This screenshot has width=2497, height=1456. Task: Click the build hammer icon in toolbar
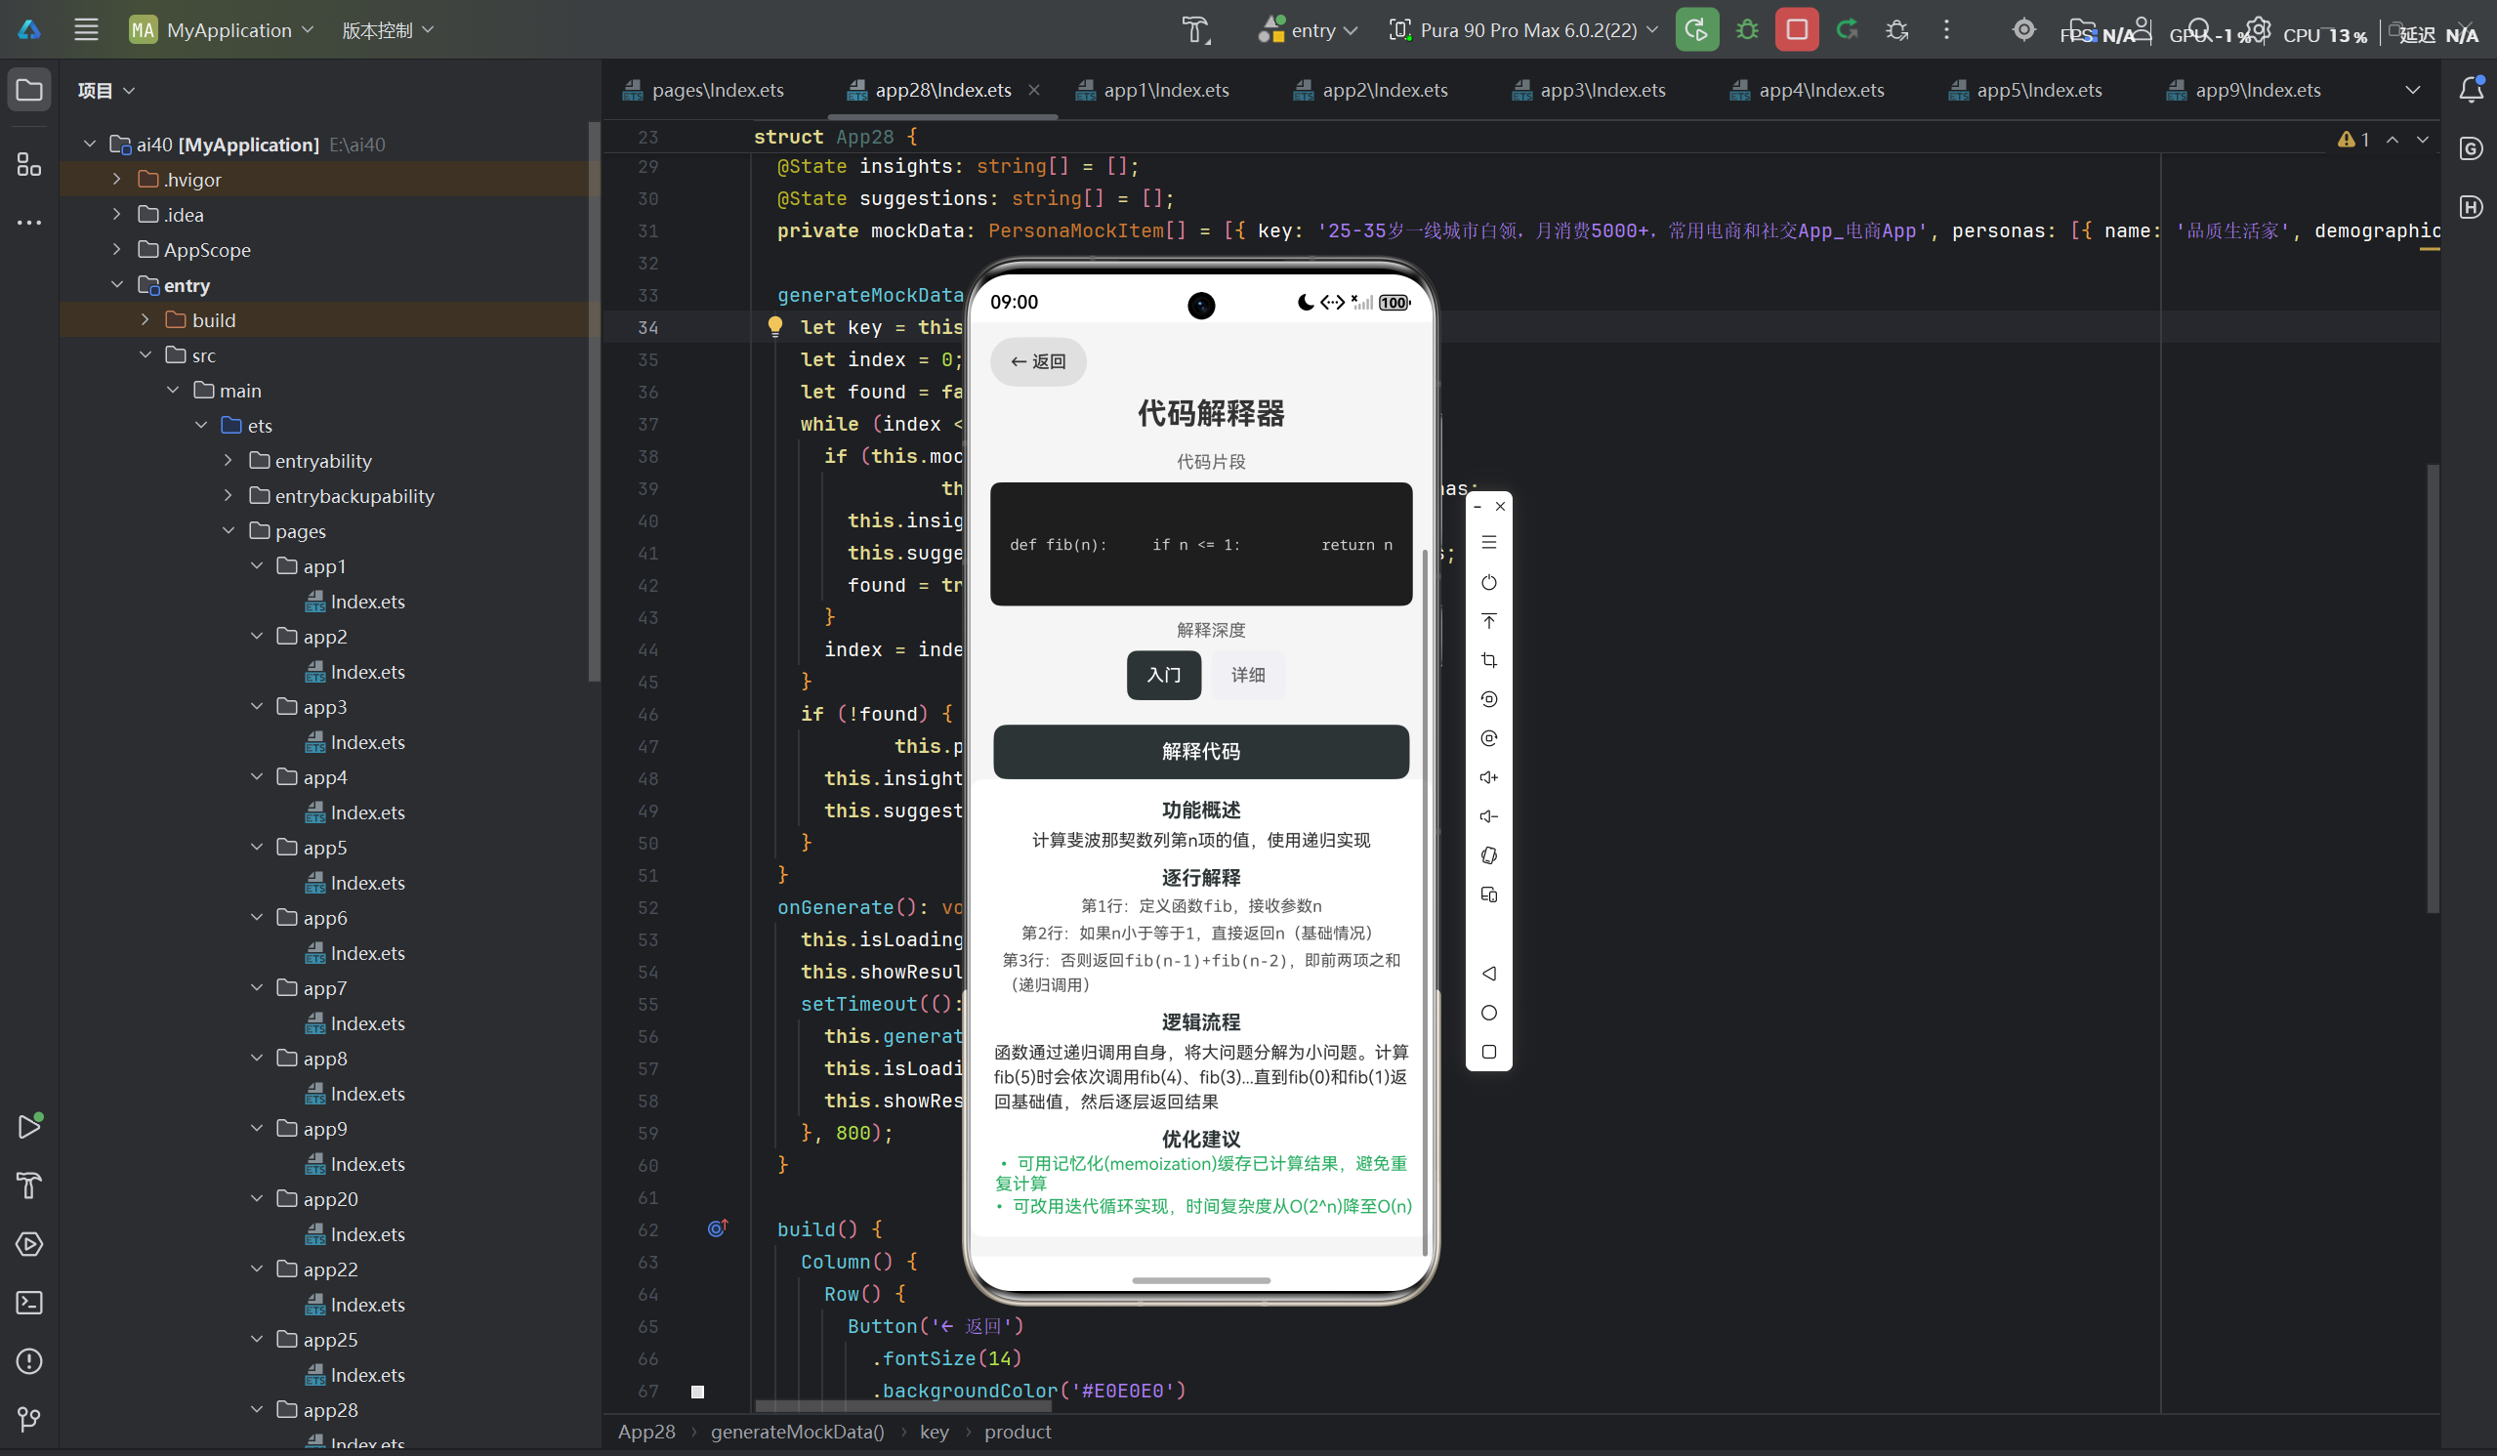point(1196,29)
